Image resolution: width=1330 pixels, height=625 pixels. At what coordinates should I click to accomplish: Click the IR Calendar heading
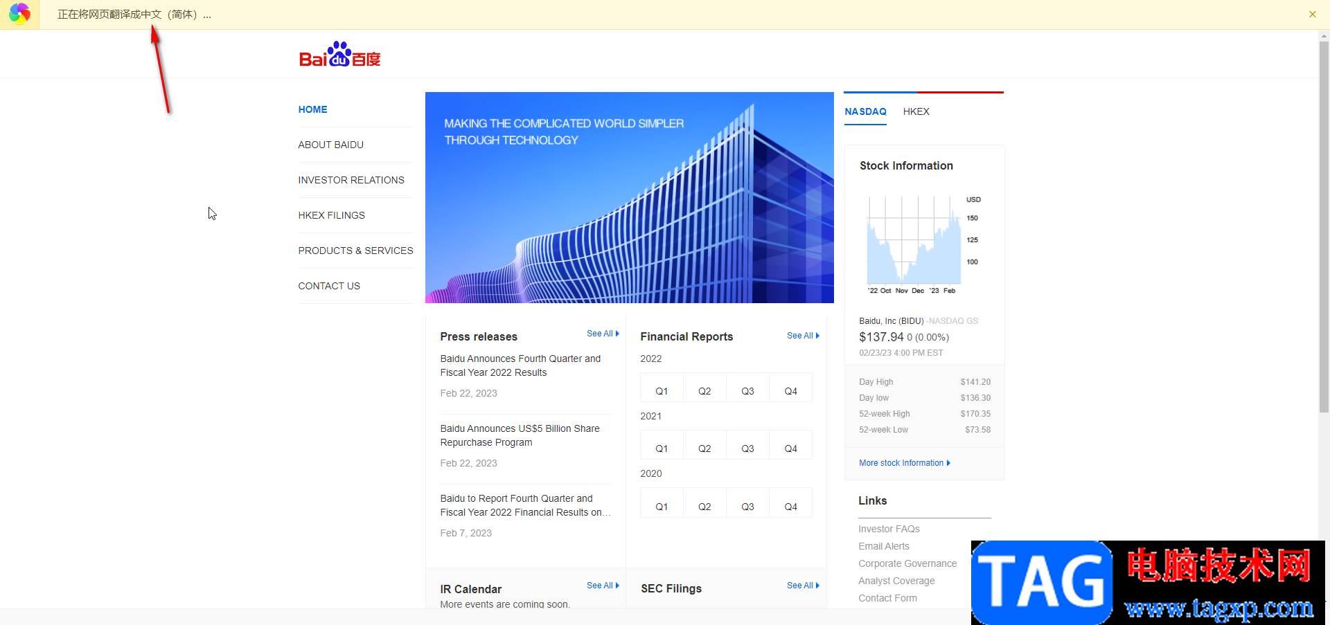471,589
